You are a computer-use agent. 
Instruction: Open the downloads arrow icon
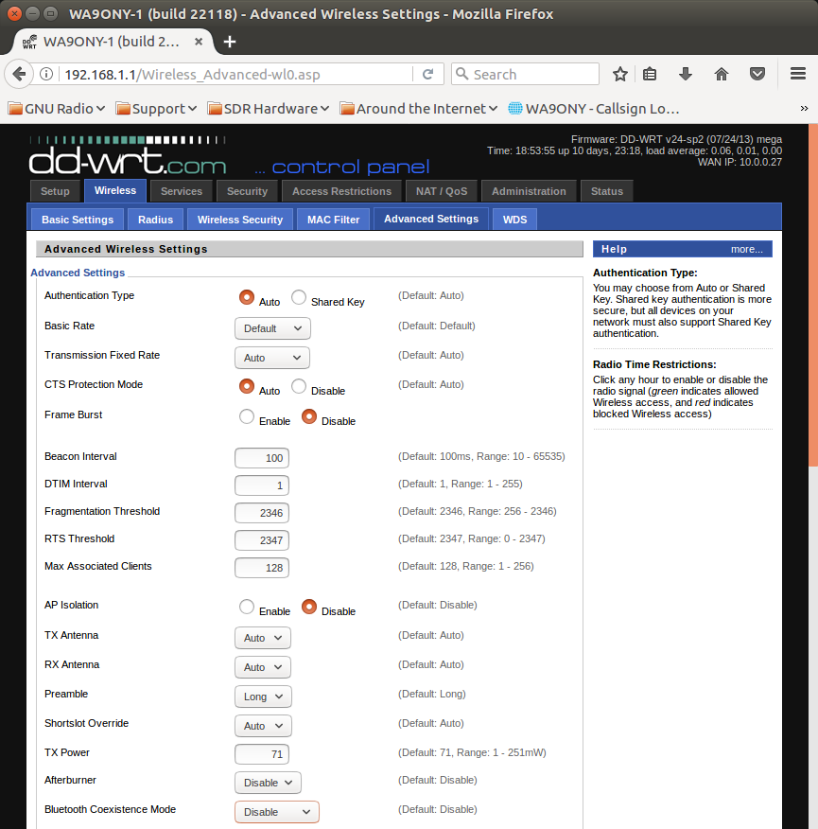point(687,74)
